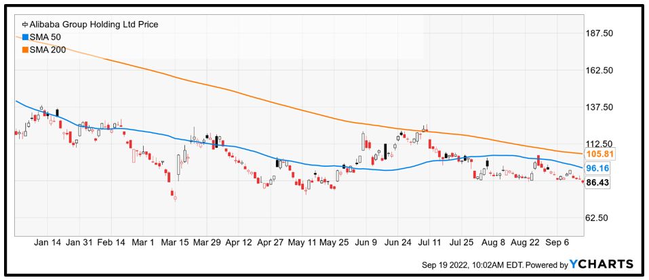Click the Apr 27 date label
The width and height of the screenshot is (649, 280).
coord(271,242)
